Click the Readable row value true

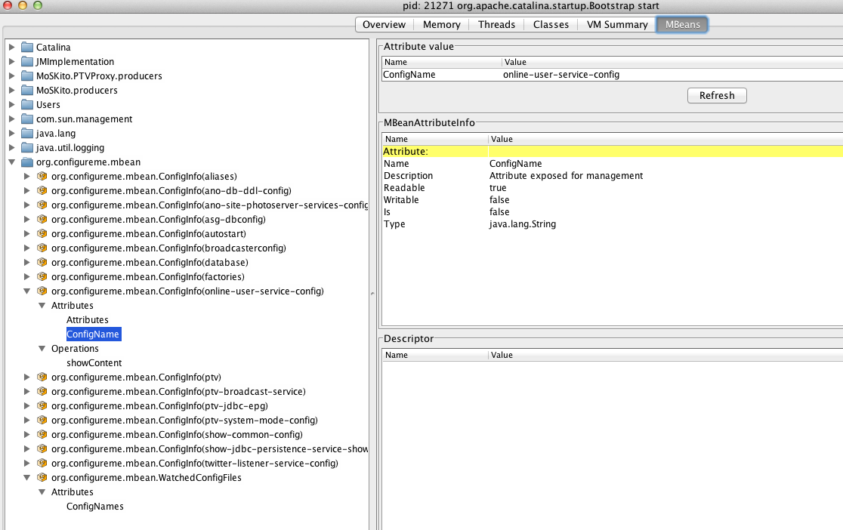498,187
